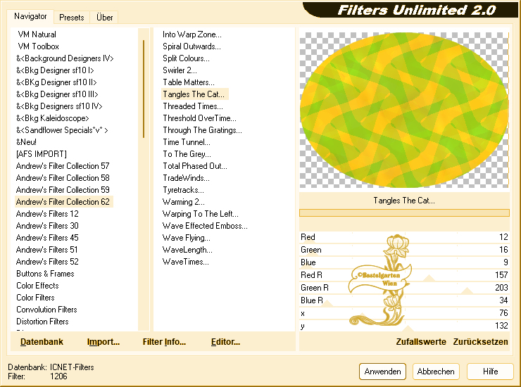
Task: Choose Warping To The Left... filter
Action: 201,214
